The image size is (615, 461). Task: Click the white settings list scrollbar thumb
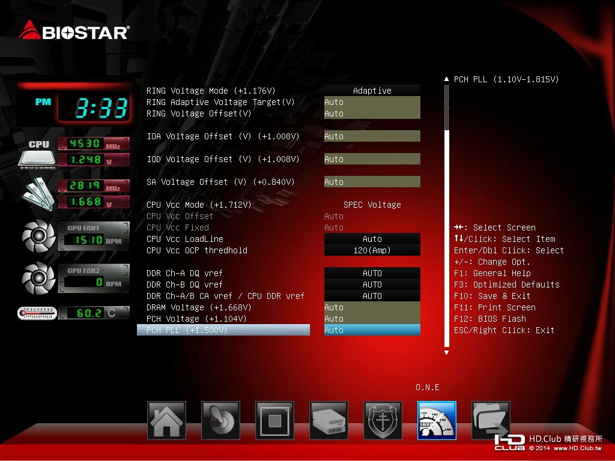pyautogui.click(x=446, y=238)
